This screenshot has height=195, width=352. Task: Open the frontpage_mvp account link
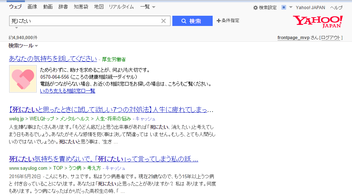[x=293, y=38]
